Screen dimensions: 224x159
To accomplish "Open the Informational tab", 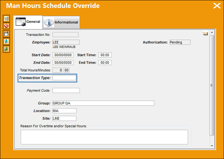I will (x=61, y=22).
